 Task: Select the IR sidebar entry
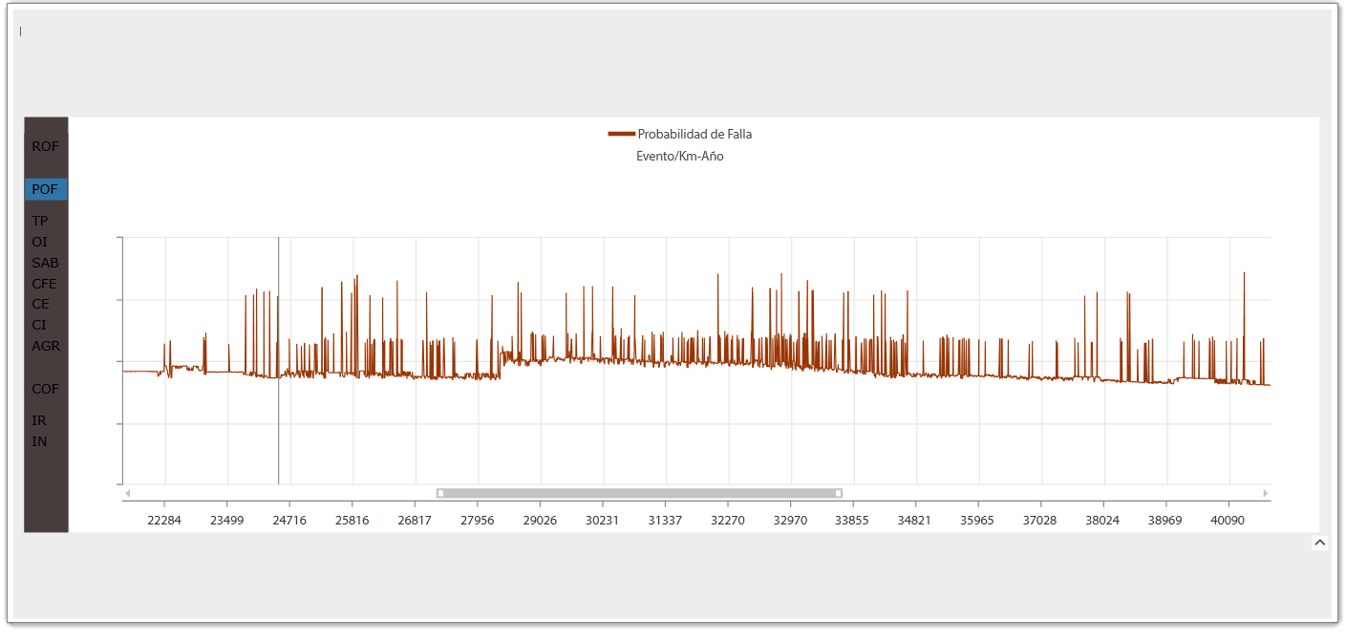39,420
